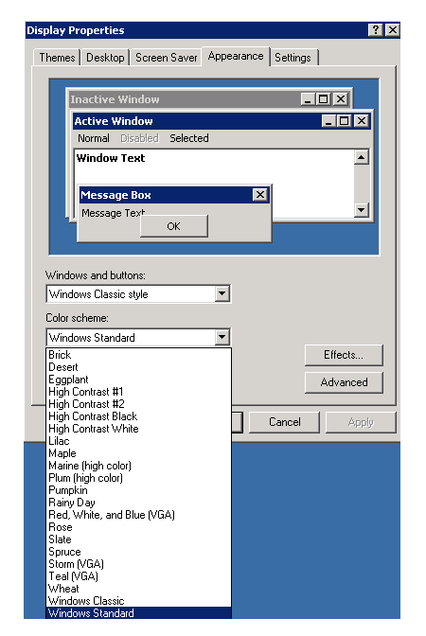Collapse the Color scheme dropdown arrow

[x=222, y=337]
